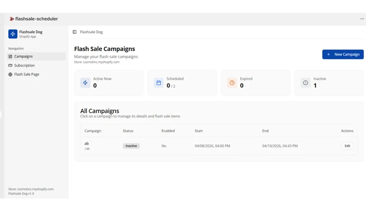The height and width of the screenshot is (206, 366).
Task: Click the Subscription card icon in navigation
Action: click(x=10, y=65)
